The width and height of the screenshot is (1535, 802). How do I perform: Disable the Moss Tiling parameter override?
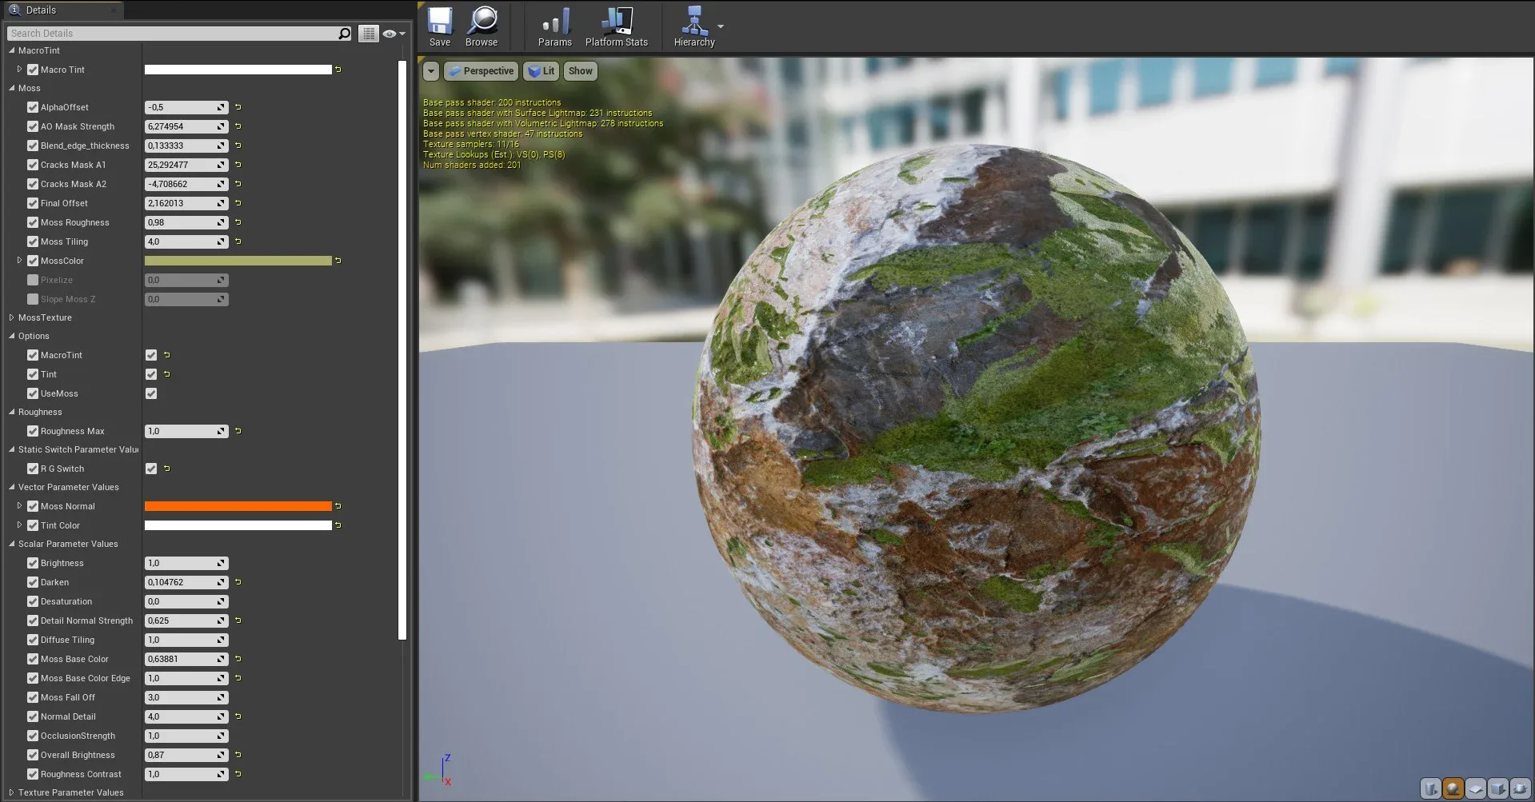tap(33, 241)
